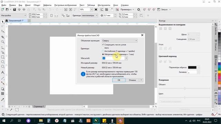Open the Растровые изображения menu
This screenshot has height=124, width=221.
66,5
